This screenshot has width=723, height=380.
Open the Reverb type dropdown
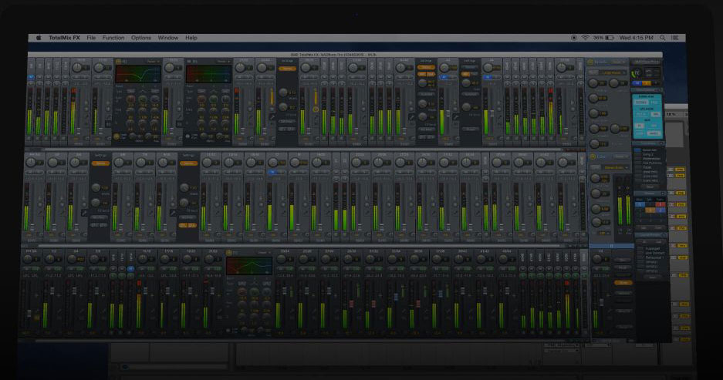(x=613, y=72)
